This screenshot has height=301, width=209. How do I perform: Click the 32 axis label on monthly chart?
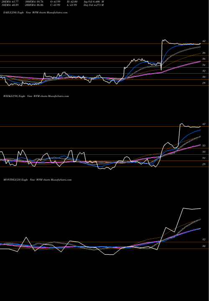tap(204, 240)
